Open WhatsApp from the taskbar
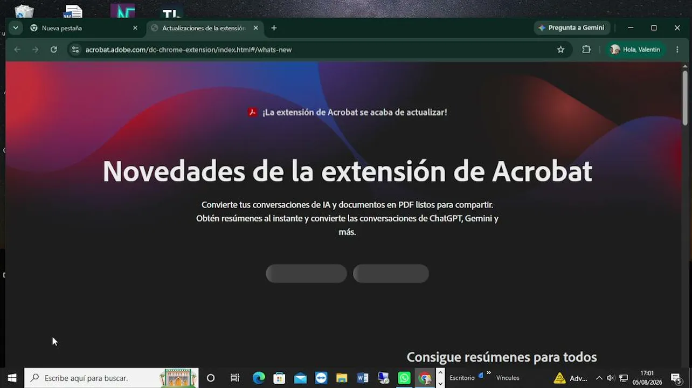Viewport: 692px width, 388px height. pos(404,378)
